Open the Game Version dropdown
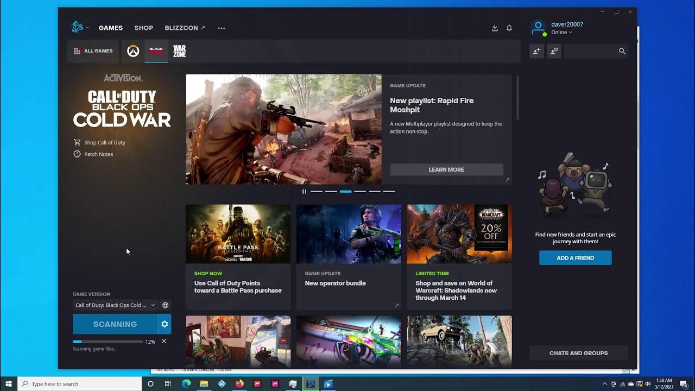 [115, 305]
